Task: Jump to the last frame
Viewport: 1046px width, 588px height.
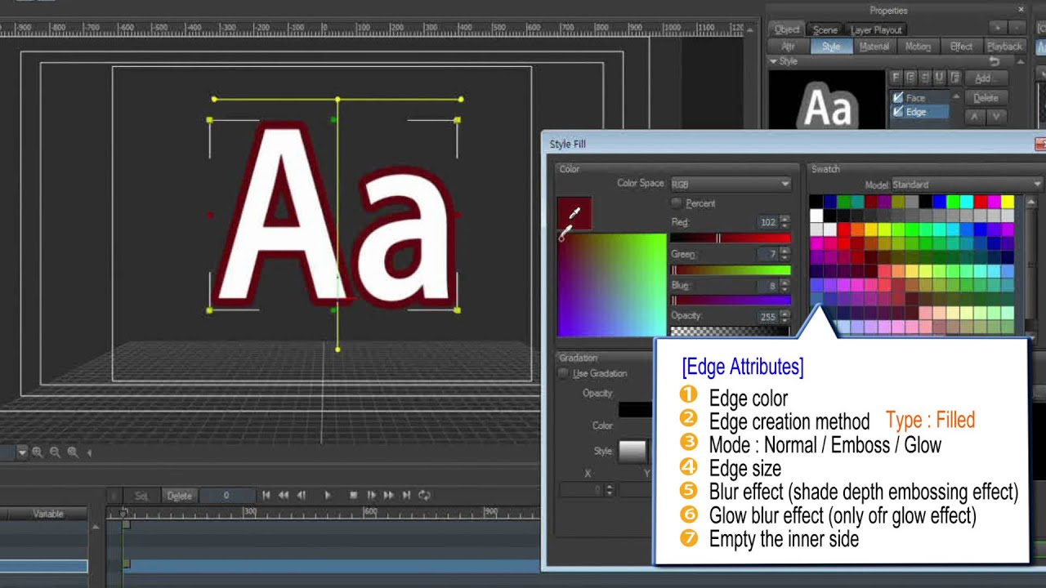Action: [x=406, y=495]
